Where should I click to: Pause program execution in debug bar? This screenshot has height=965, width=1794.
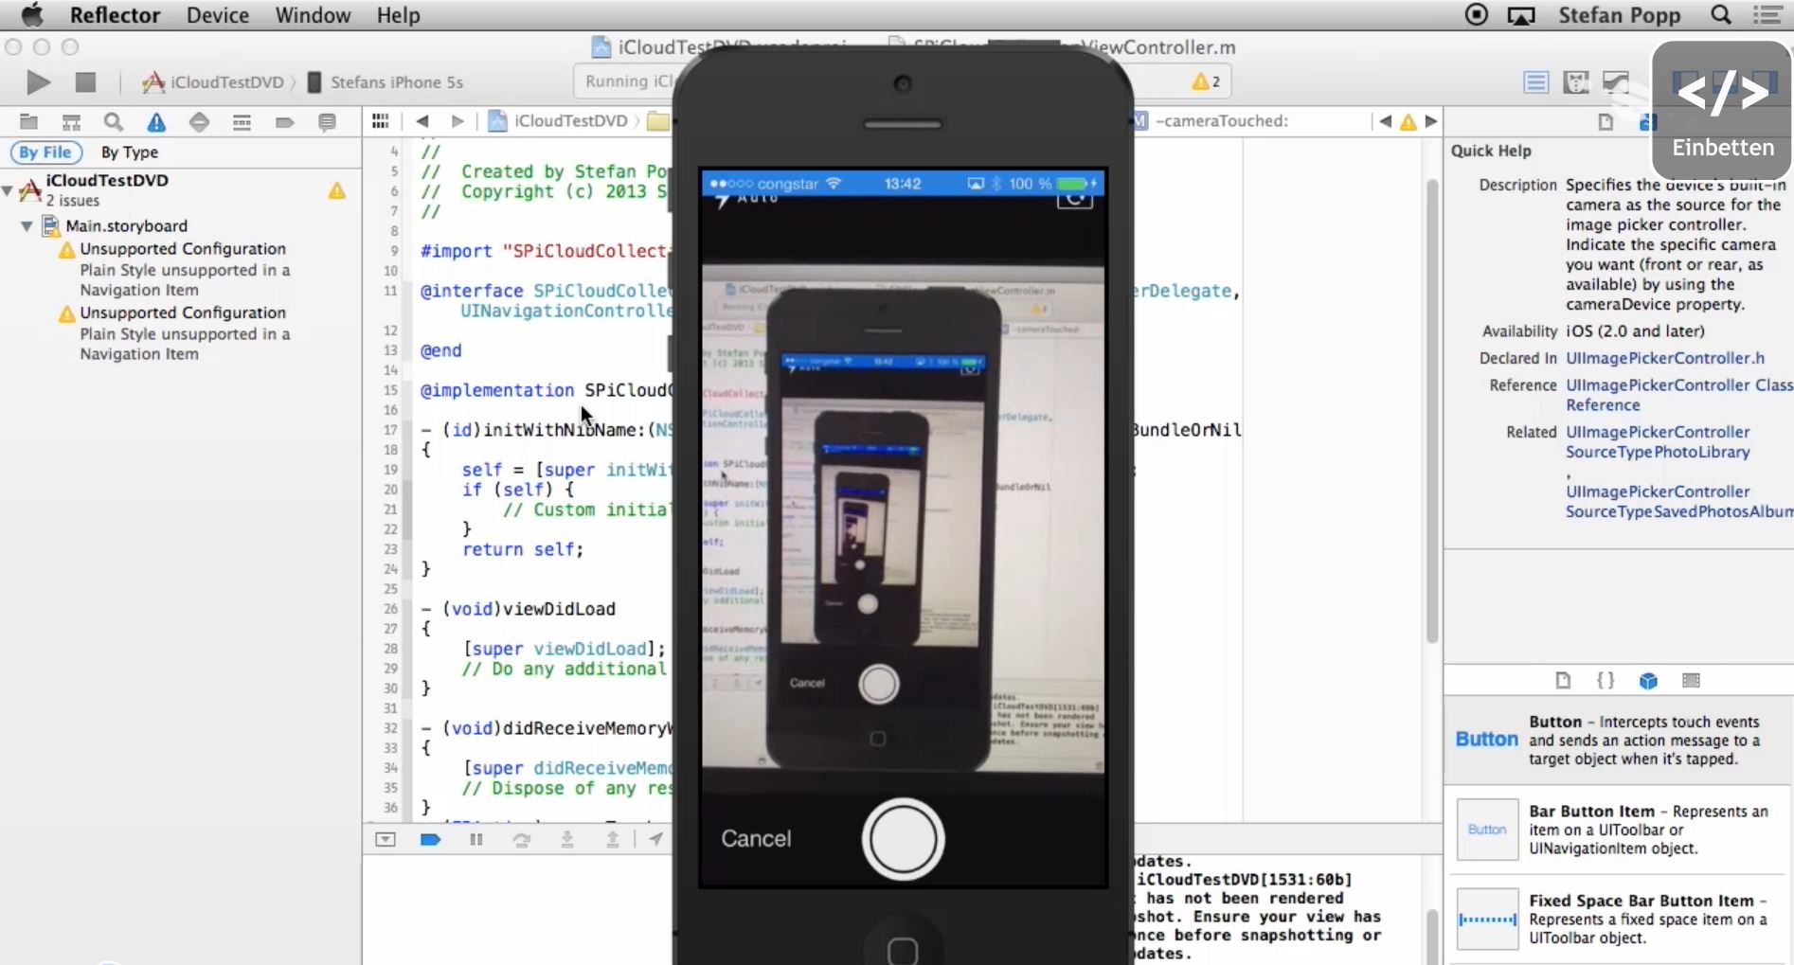475,839
